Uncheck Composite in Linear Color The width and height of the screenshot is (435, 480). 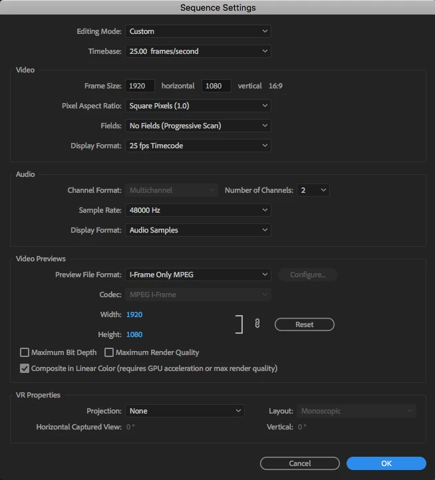tap(25, 368)
